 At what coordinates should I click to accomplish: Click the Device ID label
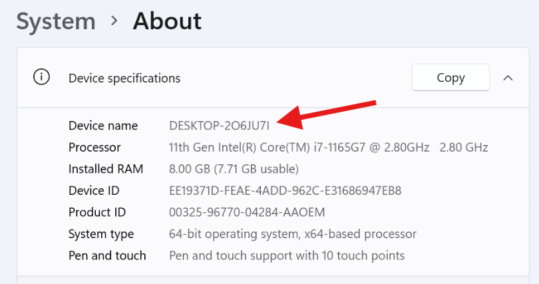coord(94,191)
